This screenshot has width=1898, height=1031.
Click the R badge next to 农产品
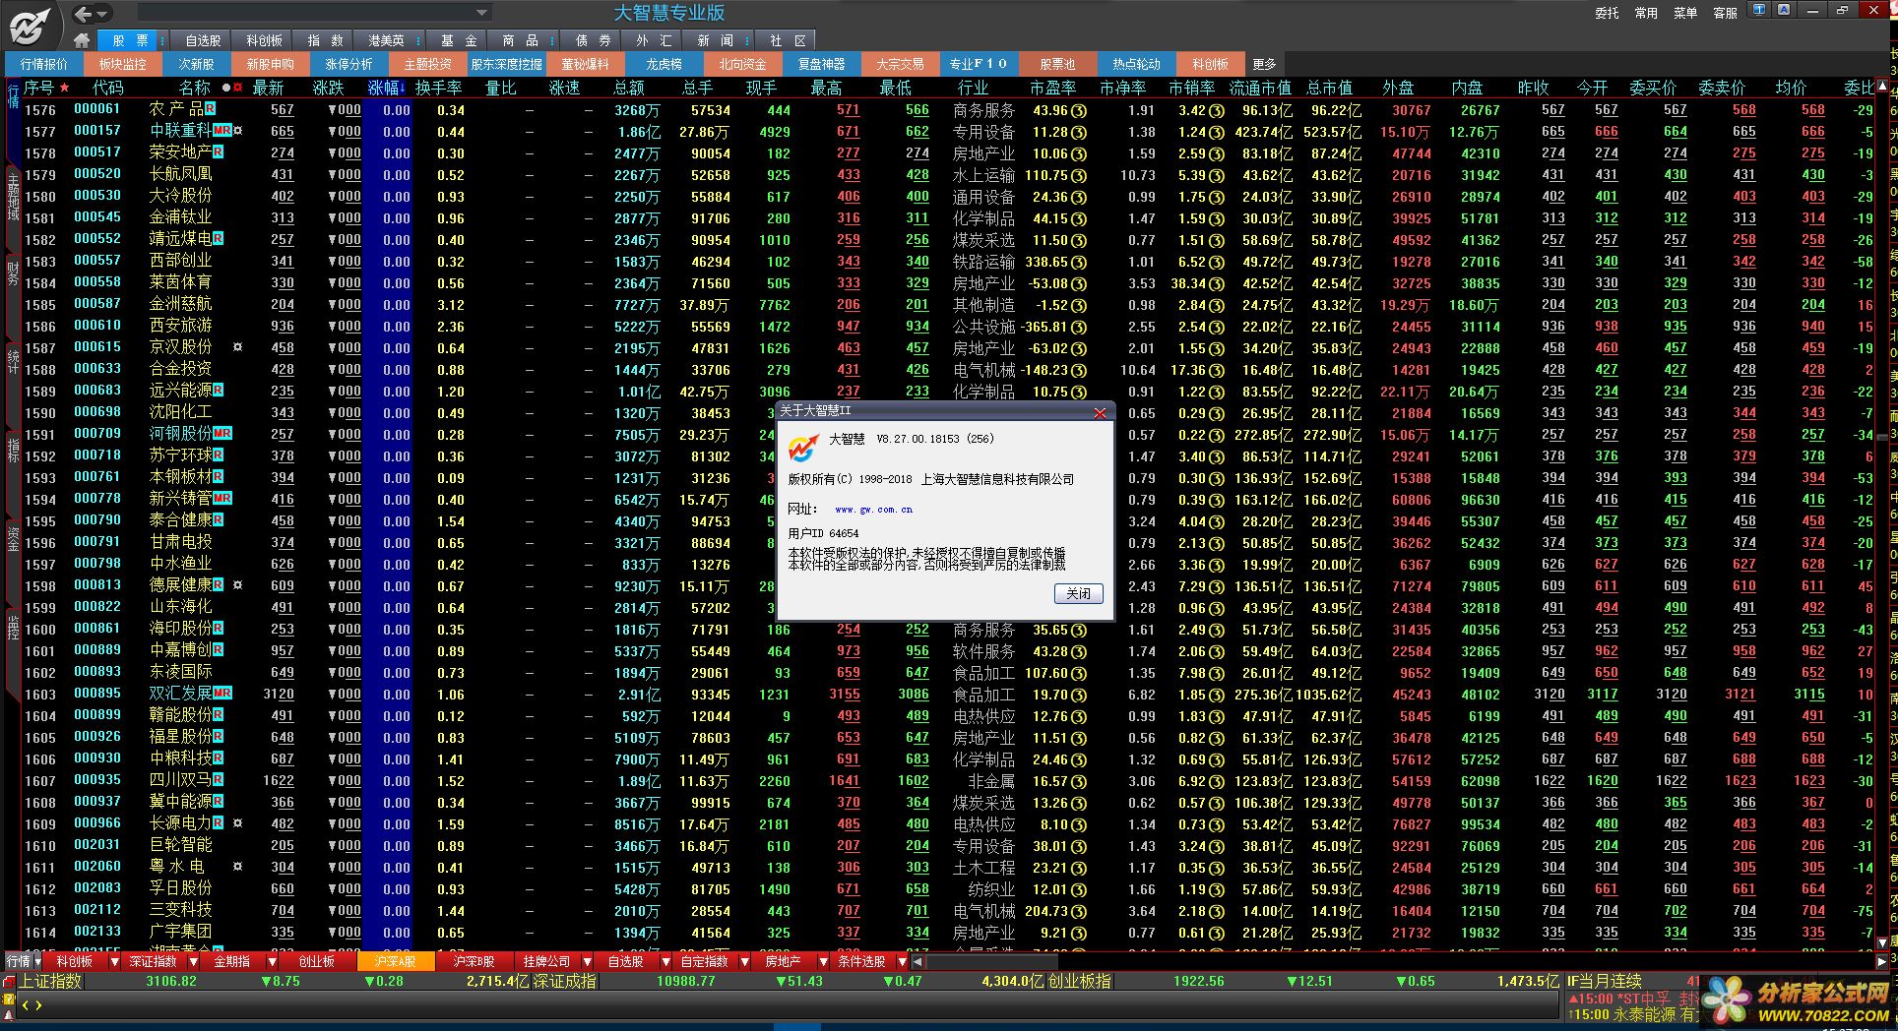tap(211, 109)
